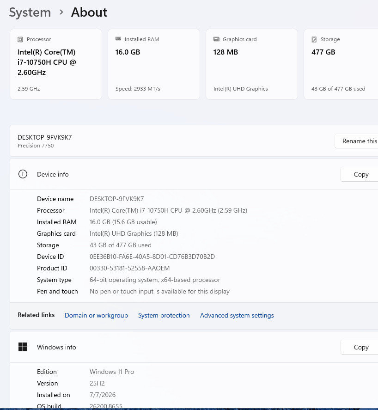Select the Intel Core Processor card
Image resolution: width=378 pixels, height=410 pixels.
[x=56, y=64]
